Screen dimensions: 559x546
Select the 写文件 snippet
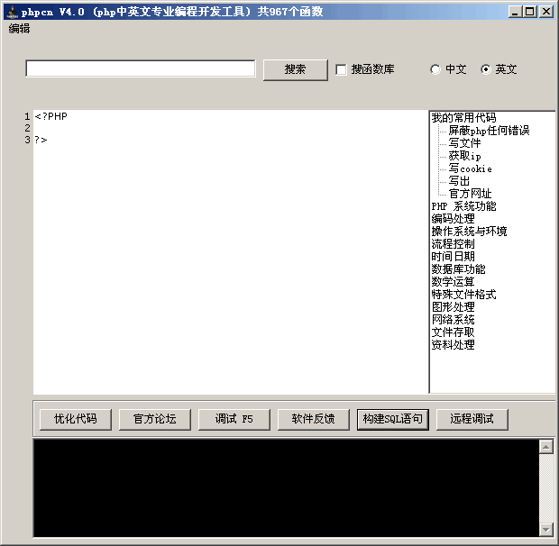(464, 143)
